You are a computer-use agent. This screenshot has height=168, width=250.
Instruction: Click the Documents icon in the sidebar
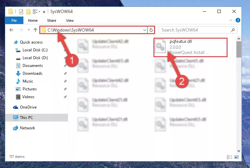pyautogui.click(x=18, y=66)
